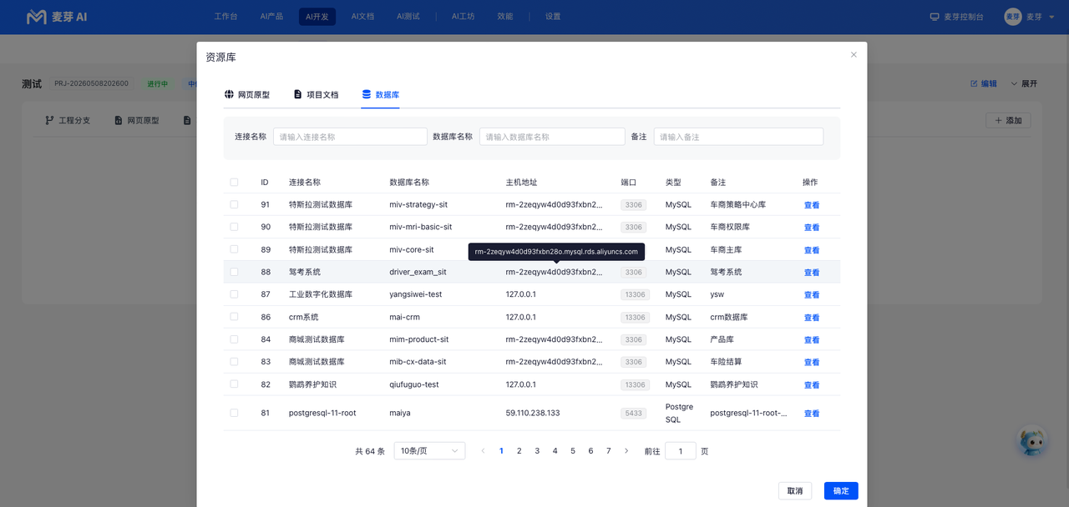Check the yangsiwei-test row checkbox
This screenshot has width=1069, height=507.
click(x=234, y=294)
